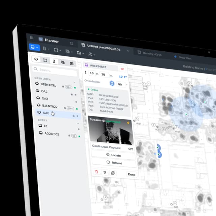Viewport: 216px width, 216px height.
Task: Select sensor B2ENY021 in list
Action: pos(48,85)
